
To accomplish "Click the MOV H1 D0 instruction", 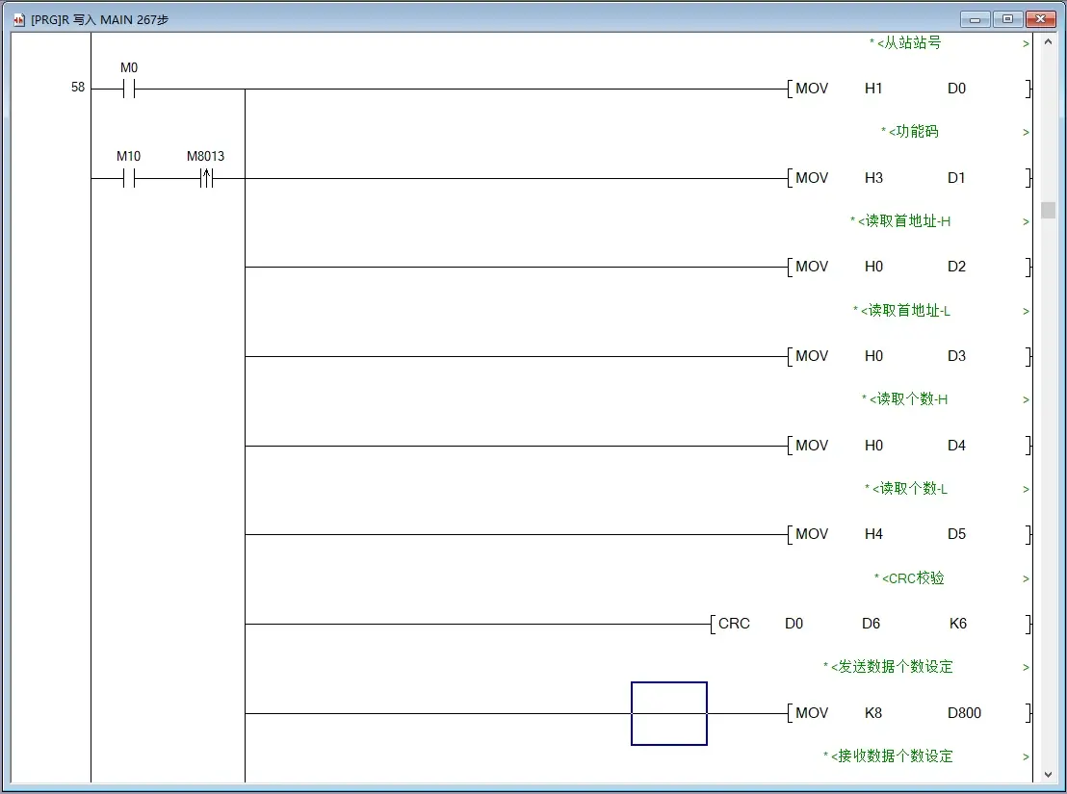I will tap(909, 89).
